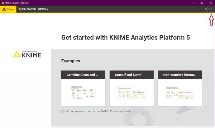Click the Combine Clean workflow preview thumbnail

[x=83, y=92]
